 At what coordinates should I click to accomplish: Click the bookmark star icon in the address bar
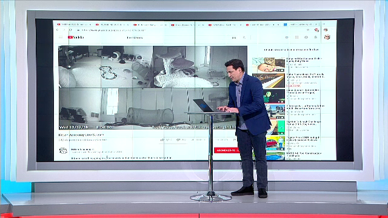click(x=308, y=30)
